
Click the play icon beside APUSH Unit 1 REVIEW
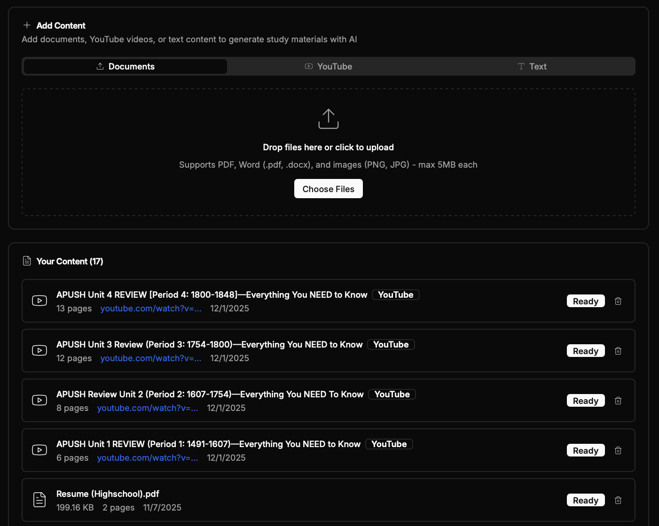coord(39,450)
